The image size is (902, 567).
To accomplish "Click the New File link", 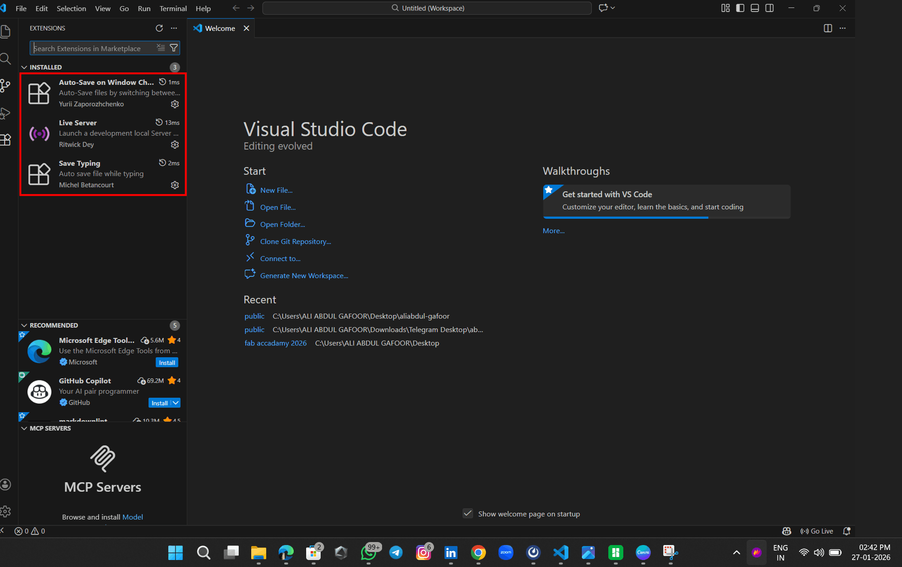I will (276, 190).
